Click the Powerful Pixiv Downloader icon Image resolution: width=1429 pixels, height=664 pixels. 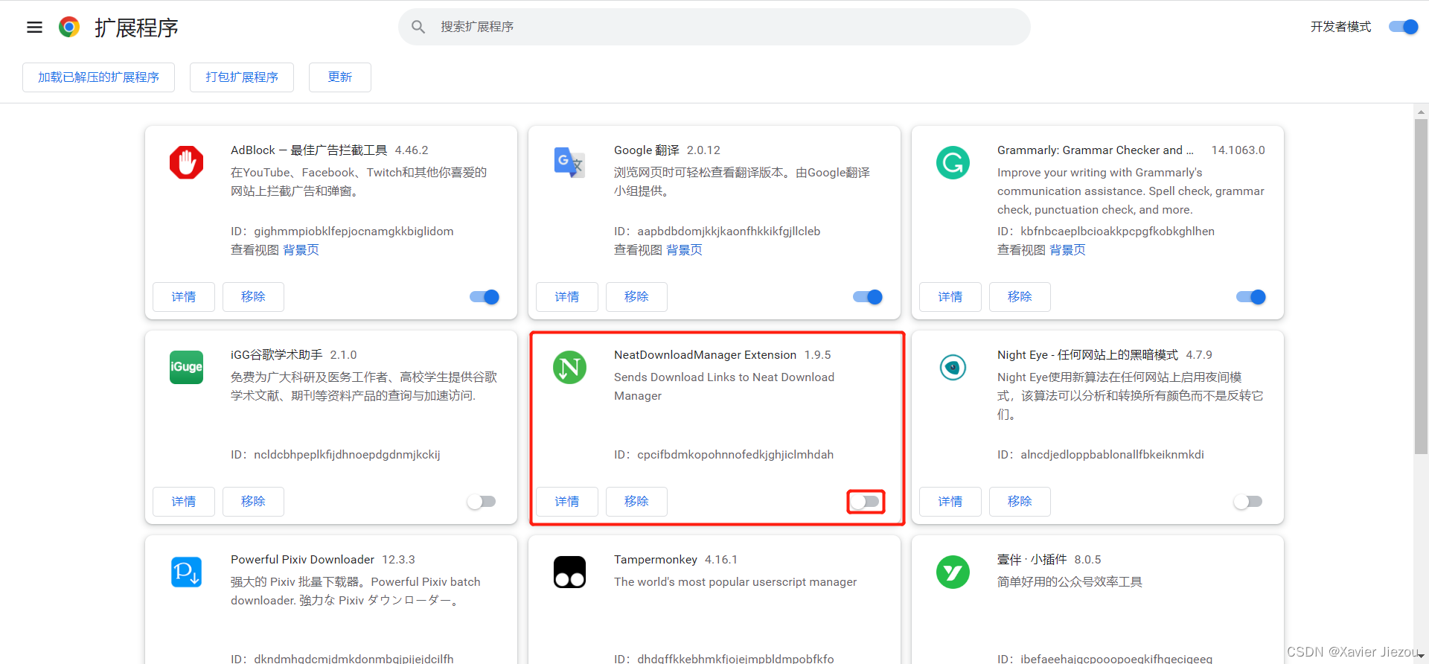point(186,572)
